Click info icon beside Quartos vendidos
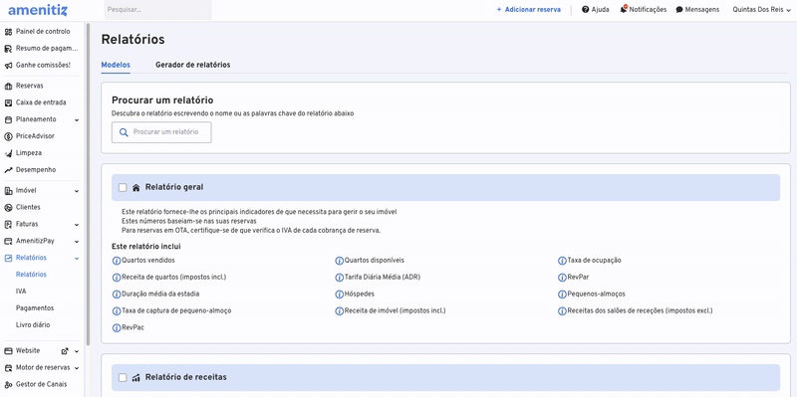Viewport: 797px width, 397px height. pos(117,261)
